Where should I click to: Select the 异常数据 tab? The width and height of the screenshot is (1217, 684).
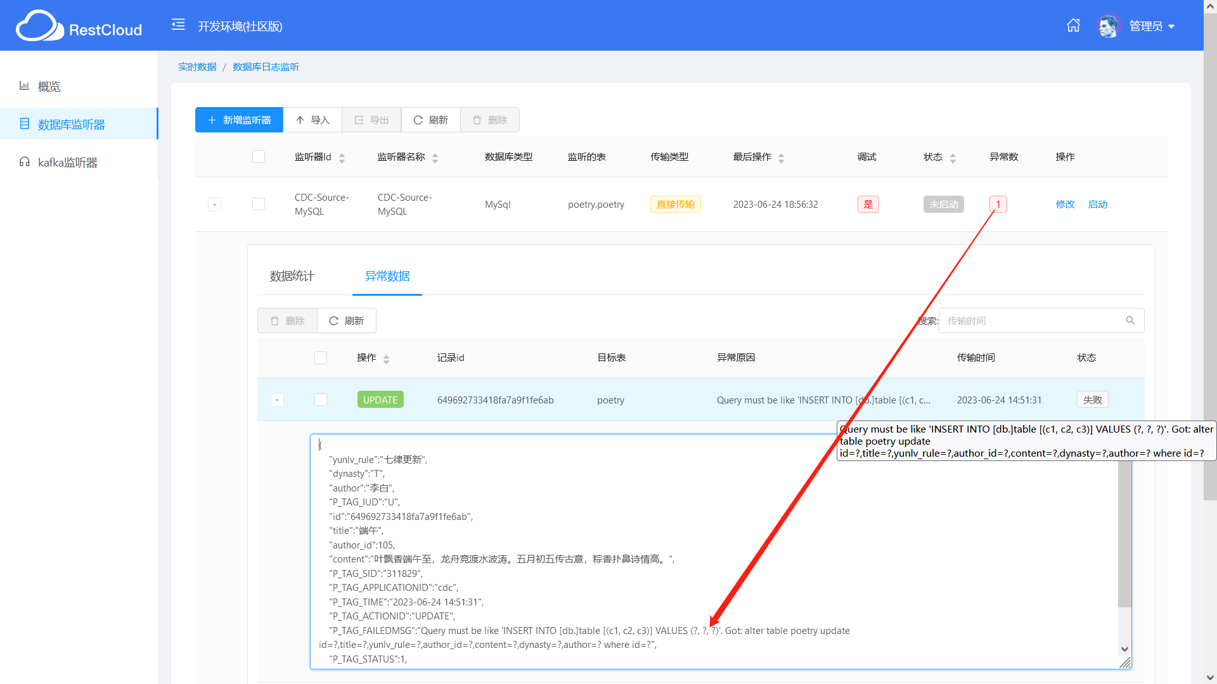click(387, 276)
